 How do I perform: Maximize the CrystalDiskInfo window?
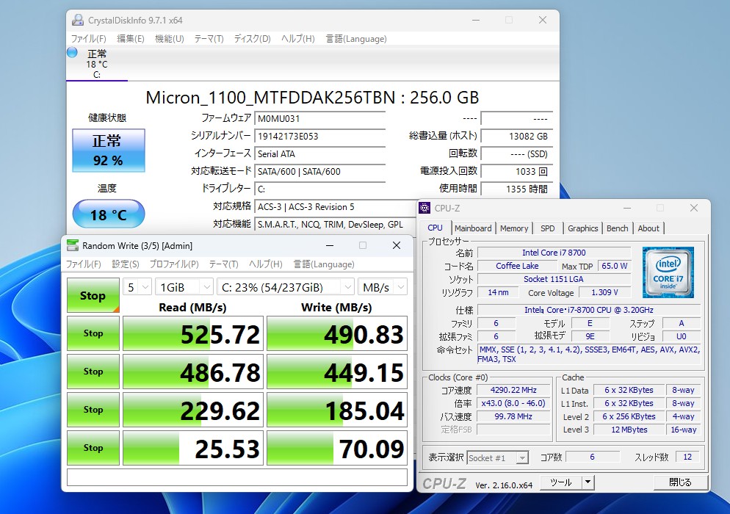(x=509, y=21)
